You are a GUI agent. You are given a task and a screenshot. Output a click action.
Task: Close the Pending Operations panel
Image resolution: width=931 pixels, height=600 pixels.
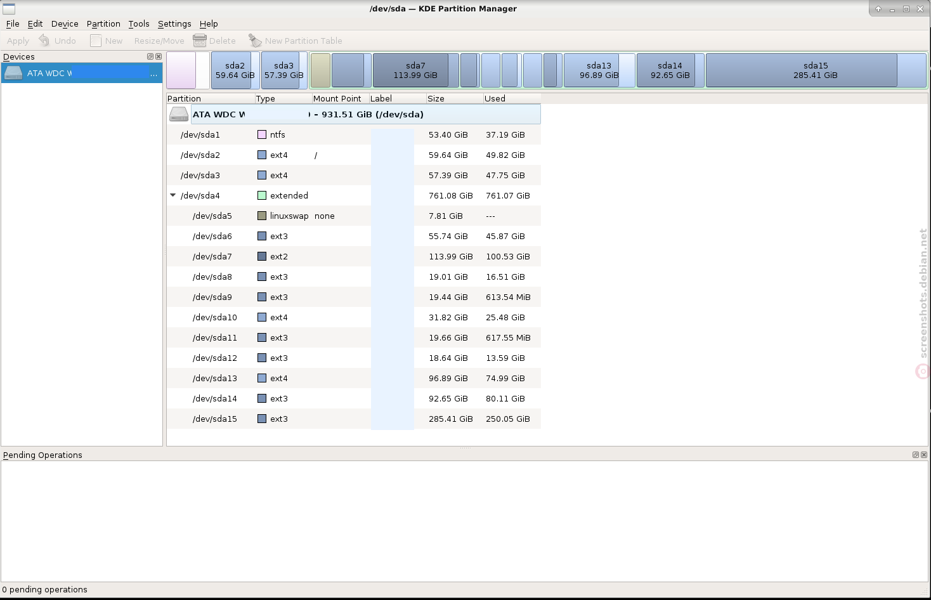pyautogui.click(x=924, y=455)
